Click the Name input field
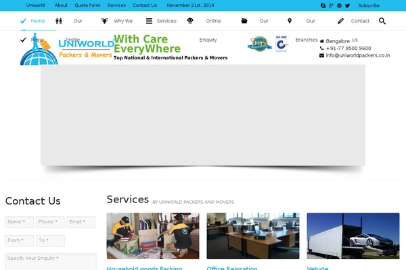 pyautogui.click(x=20, y=222)
